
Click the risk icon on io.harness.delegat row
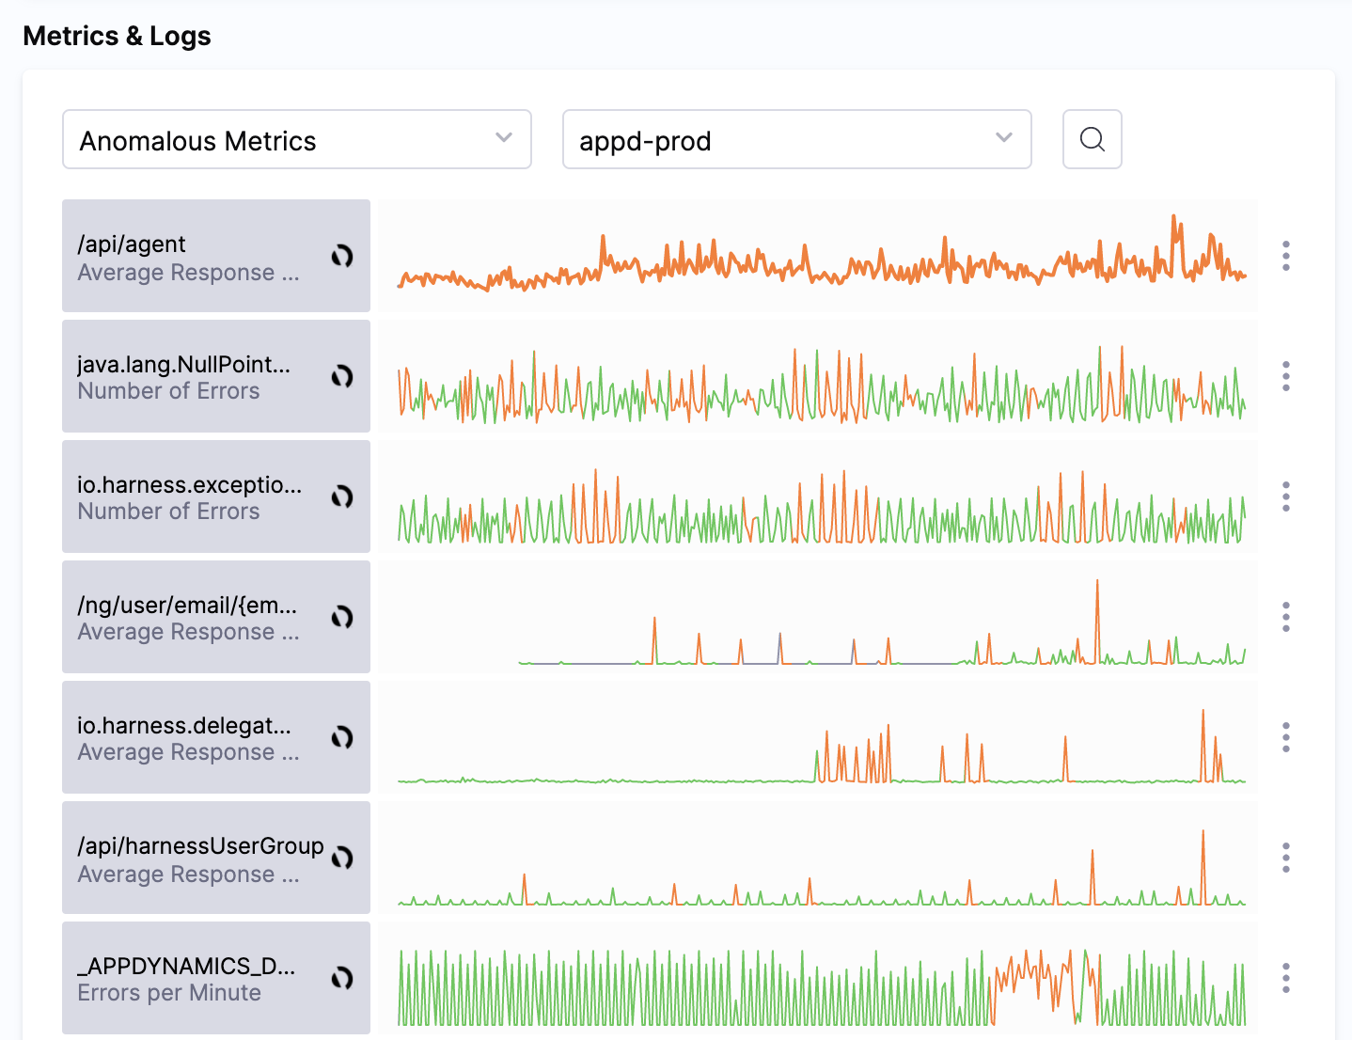[x=342, y=737]
